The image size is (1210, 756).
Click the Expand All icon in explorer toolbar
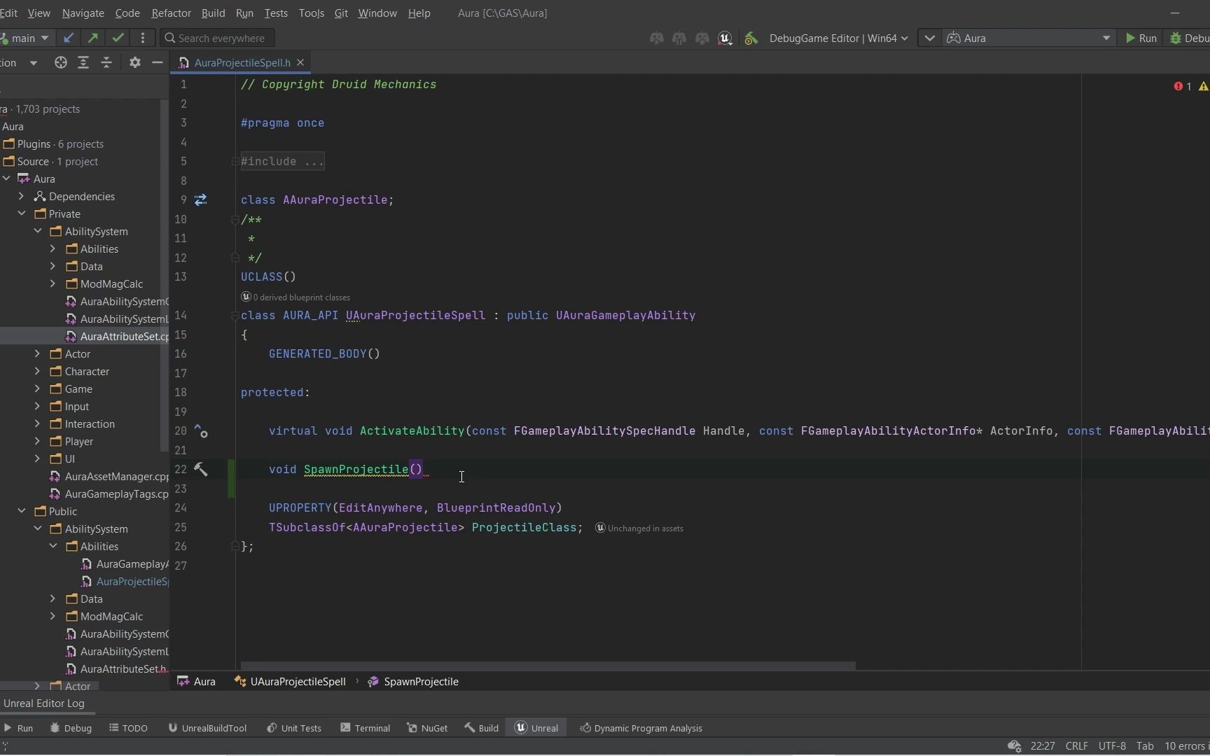(x=83, y=62)
